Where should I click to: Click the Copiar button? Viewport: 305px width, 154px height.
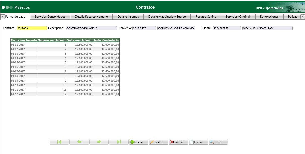click(x=198, y=142)
